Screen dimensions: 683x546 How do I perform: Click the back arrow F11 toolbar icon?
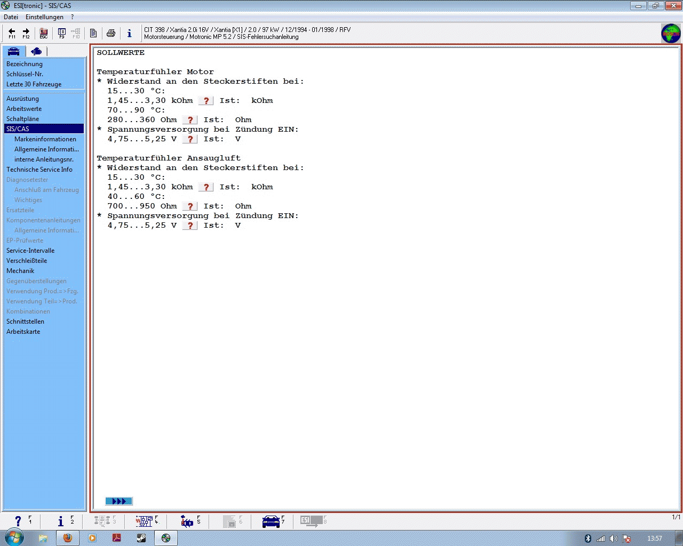pos(12,33)
